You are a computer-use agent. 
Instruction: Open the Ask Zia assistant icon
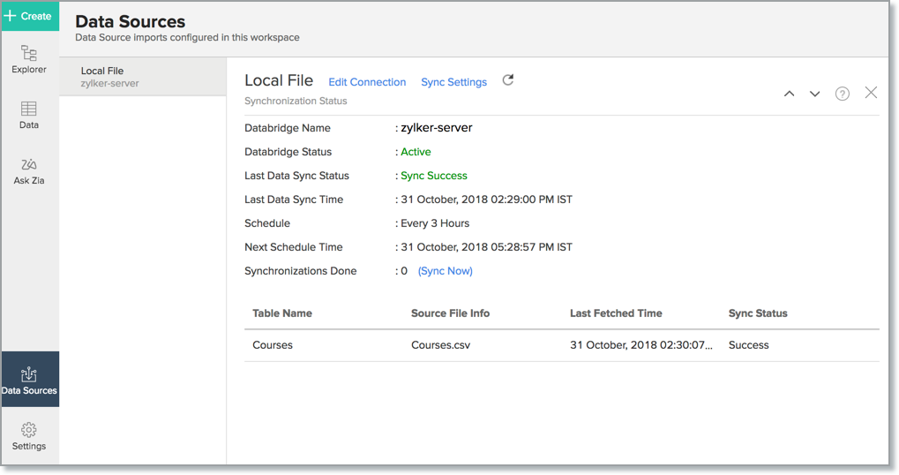(x=29, y=170)
